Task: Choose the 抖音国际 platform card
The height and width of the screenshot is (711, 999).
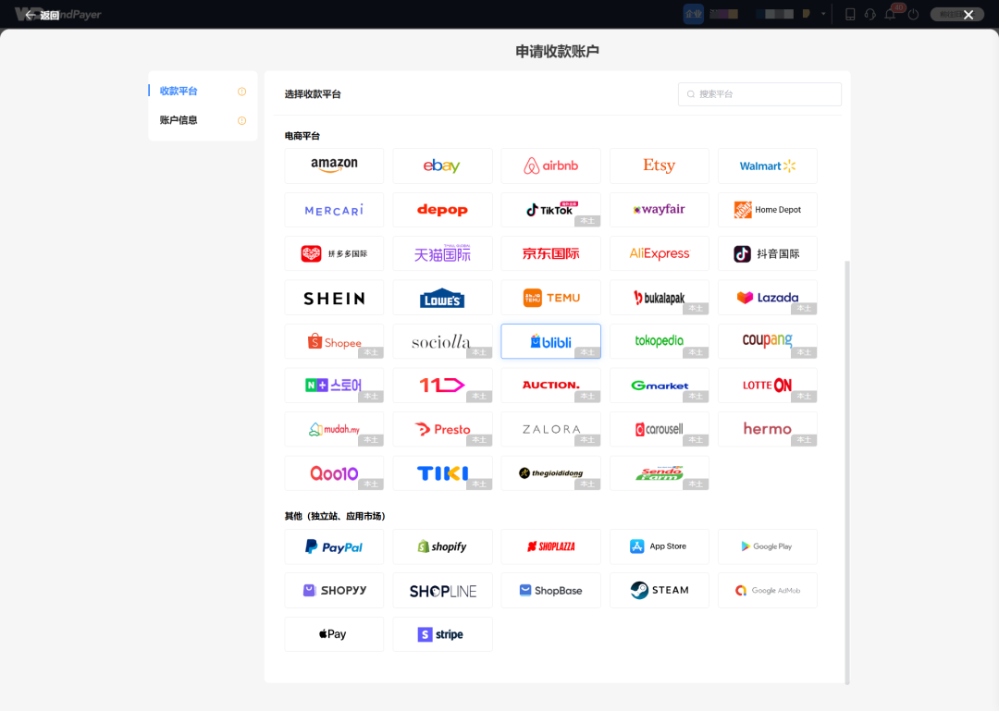Action: coord(767,253)
